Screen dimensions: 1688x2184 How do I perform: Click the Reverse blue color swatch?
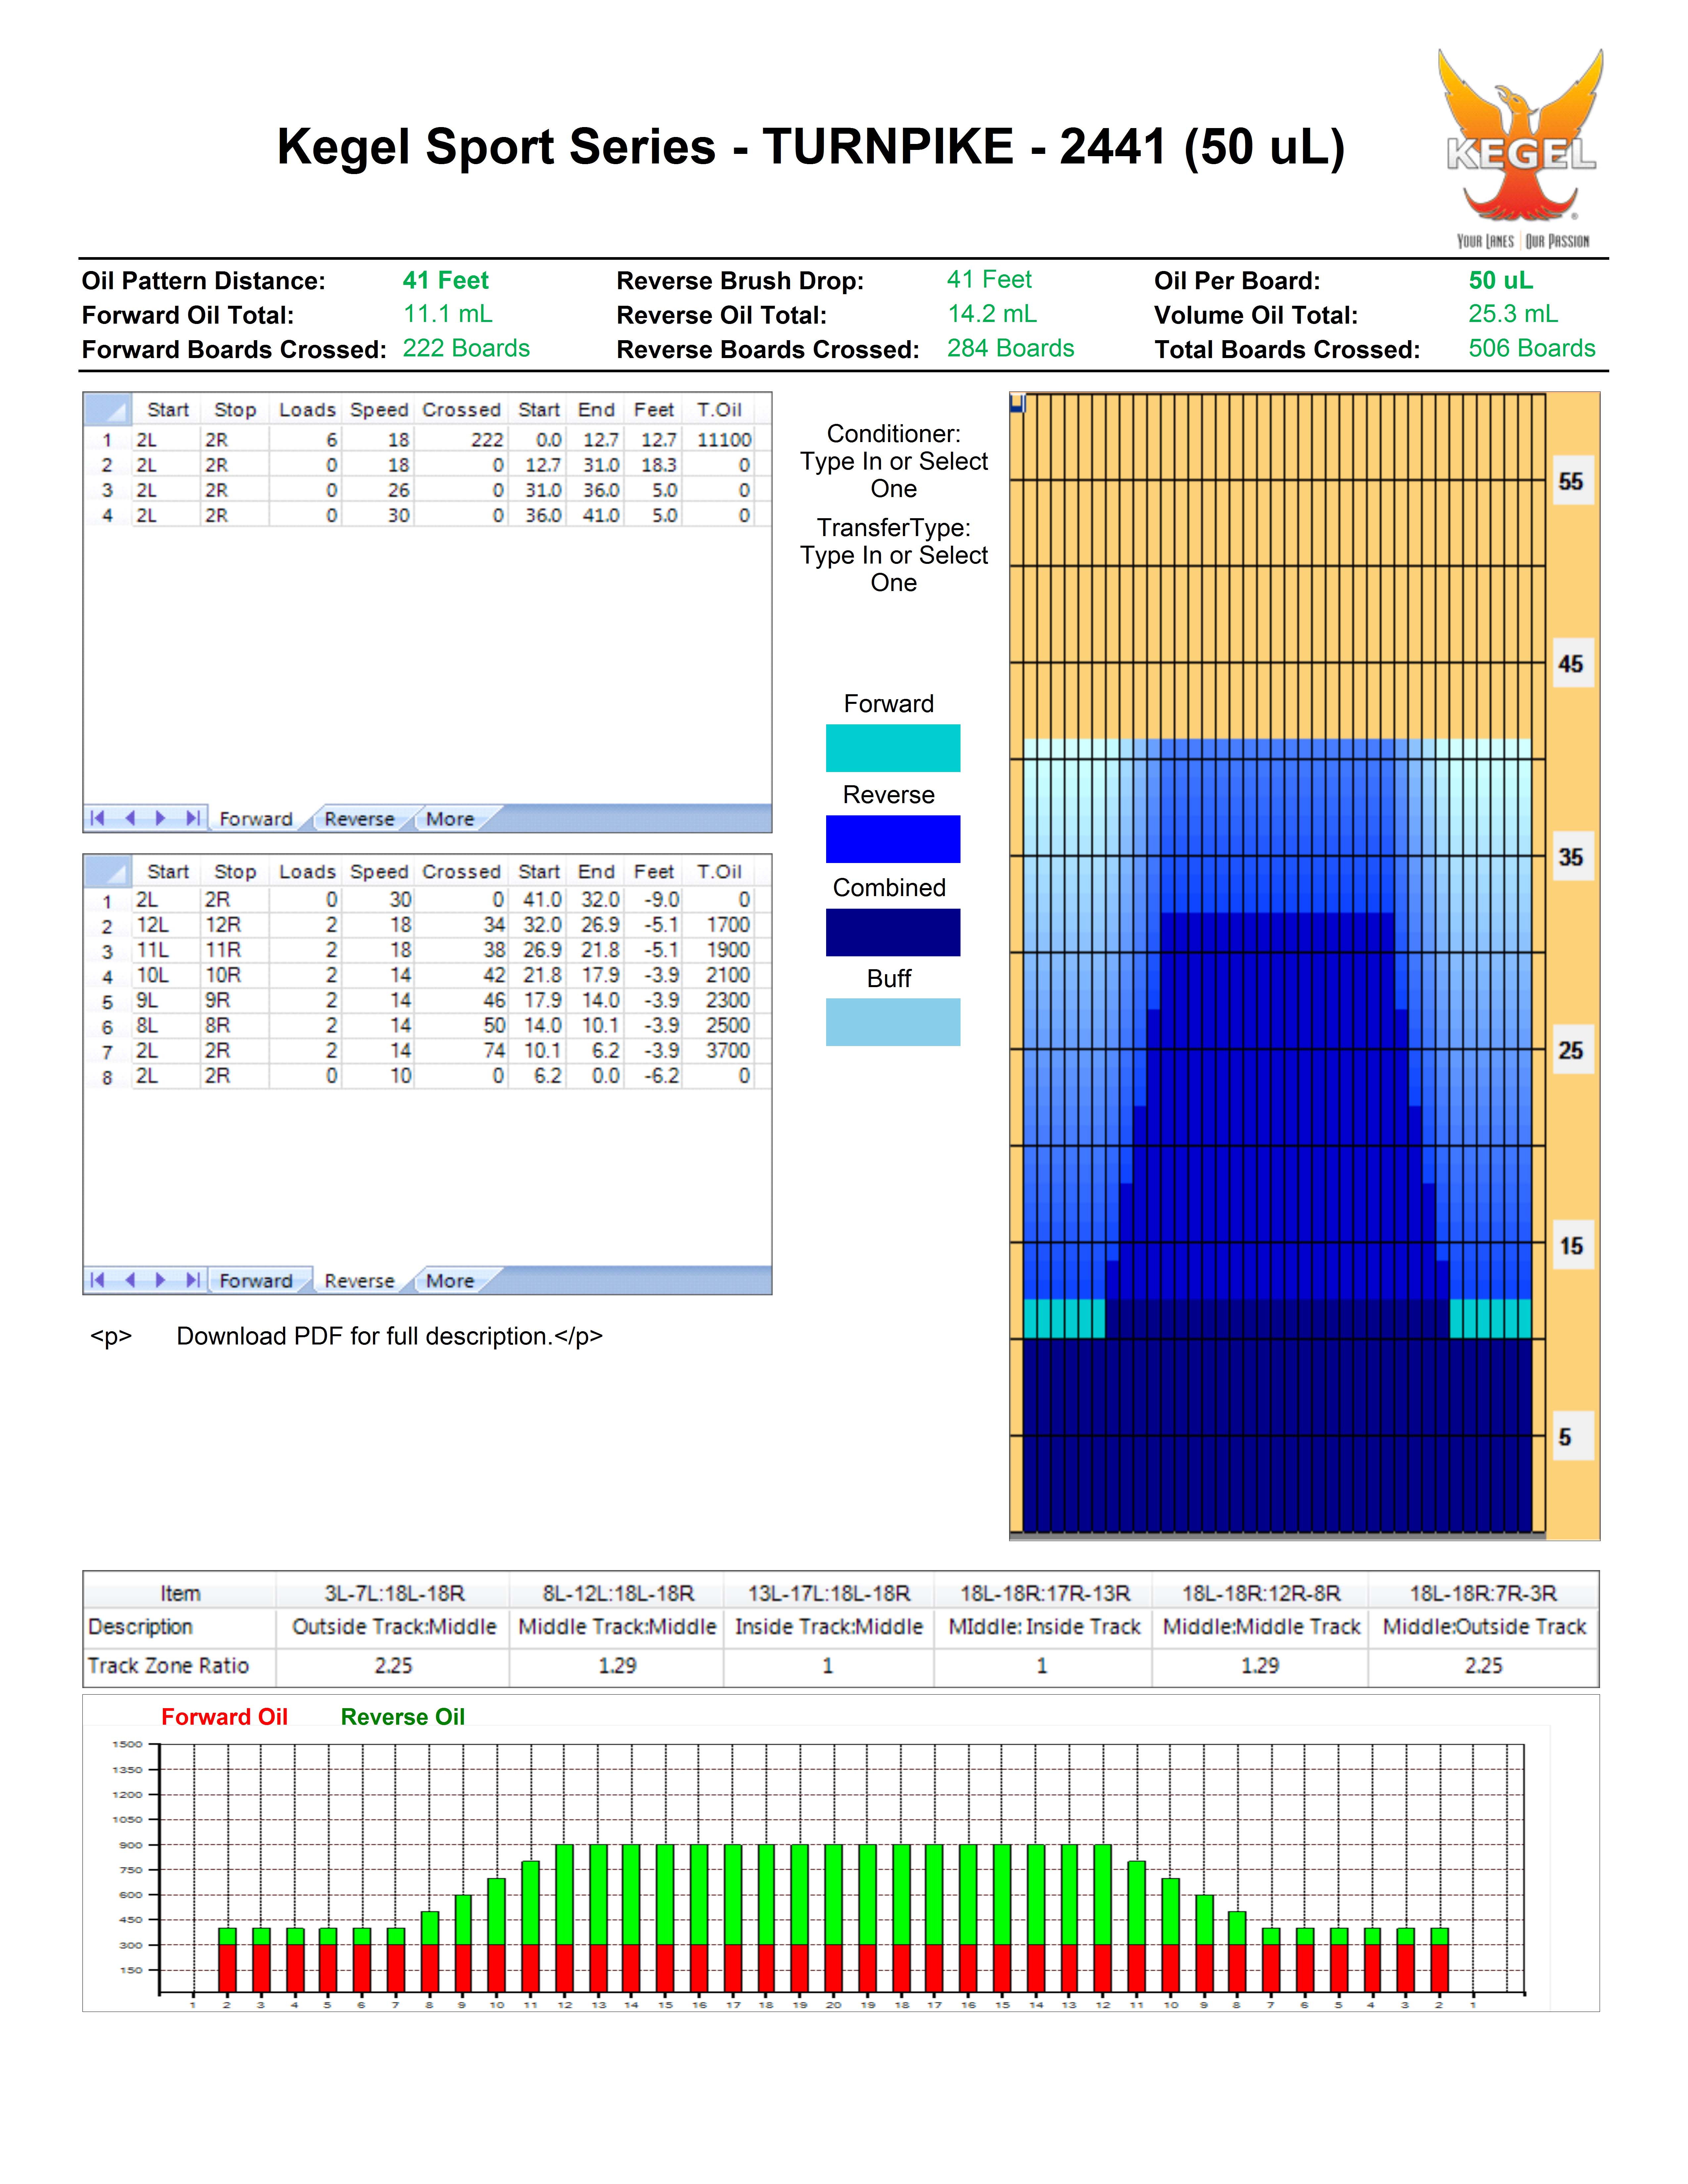pyautogui.click(x=893, y=839)
